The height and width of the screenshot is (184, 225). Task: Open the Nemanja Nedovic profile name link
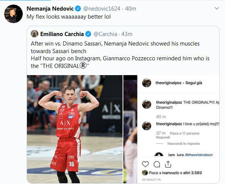click(x=49, y=8)
